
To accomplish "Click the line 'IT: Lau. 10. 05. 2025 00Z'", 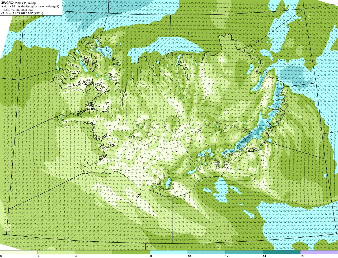I will pyautogui.click(x=17, y=10).
